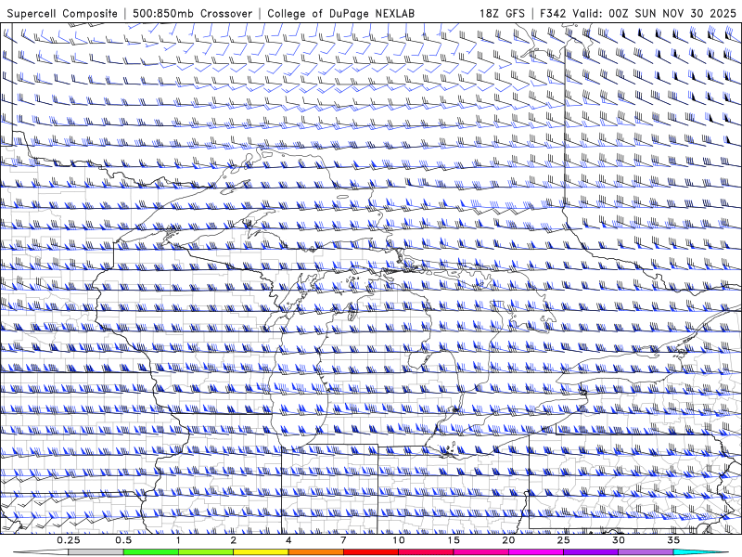
Task: Click the orange 4–7 legend segment
Action: coord(315,552)
